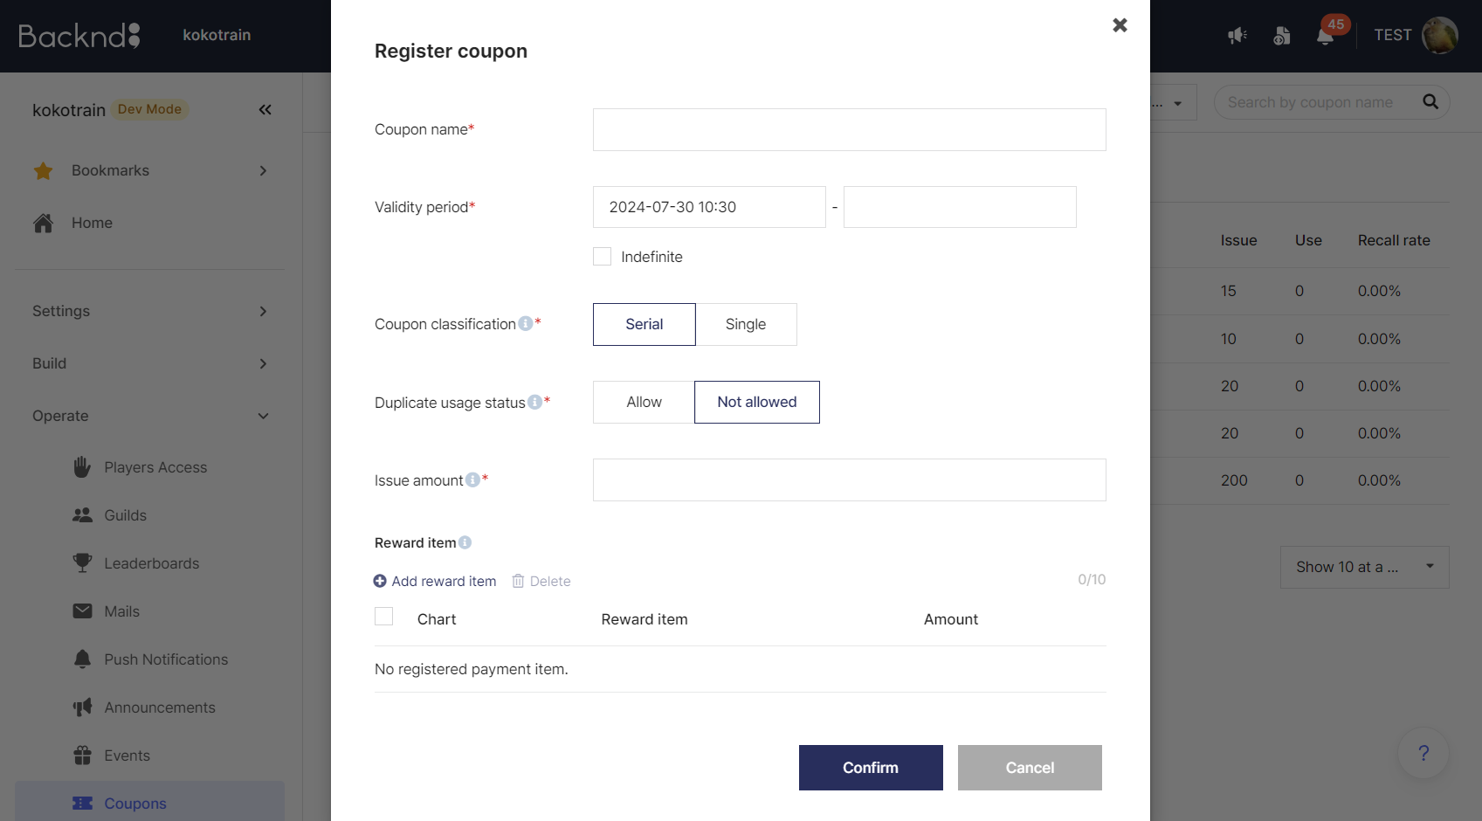Click the search magnifier icon
The height and width of the screenshot is (821, 1482).
(x=1430, y=102)
